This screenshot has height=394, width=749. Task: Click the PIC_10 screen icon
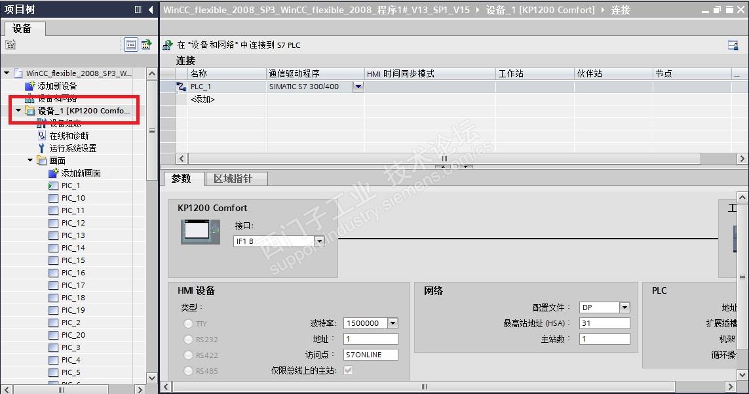point(54,198)
